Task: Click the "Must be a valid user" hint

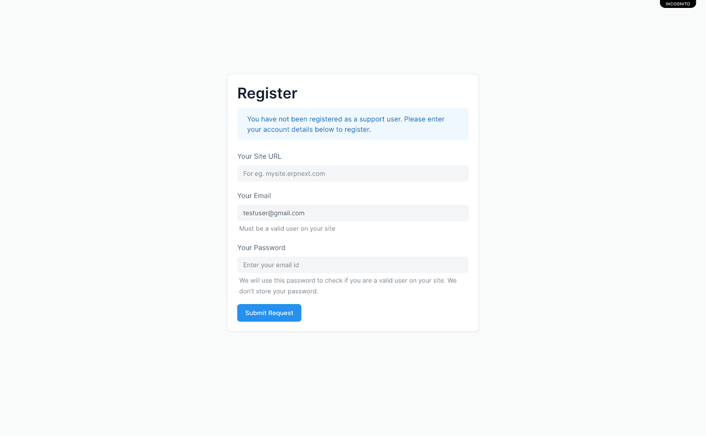Action: tap(287, 228)
